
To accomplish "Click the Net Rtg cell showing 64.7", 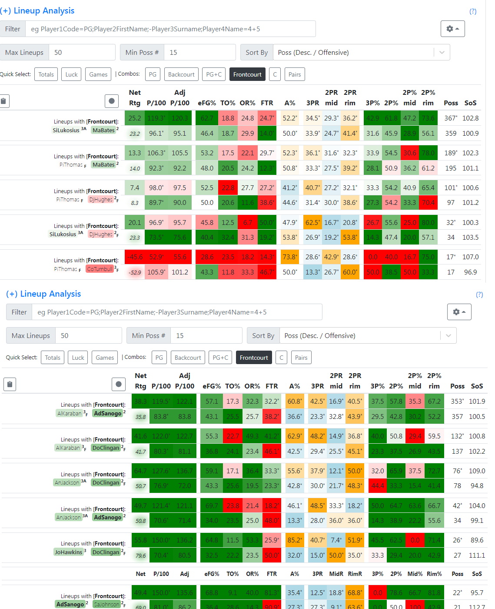I will pyautogui.click(x=140, y=471).
